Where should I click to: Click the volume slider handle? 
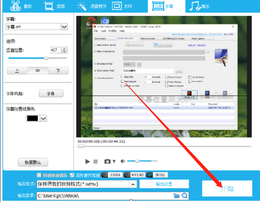137,161
